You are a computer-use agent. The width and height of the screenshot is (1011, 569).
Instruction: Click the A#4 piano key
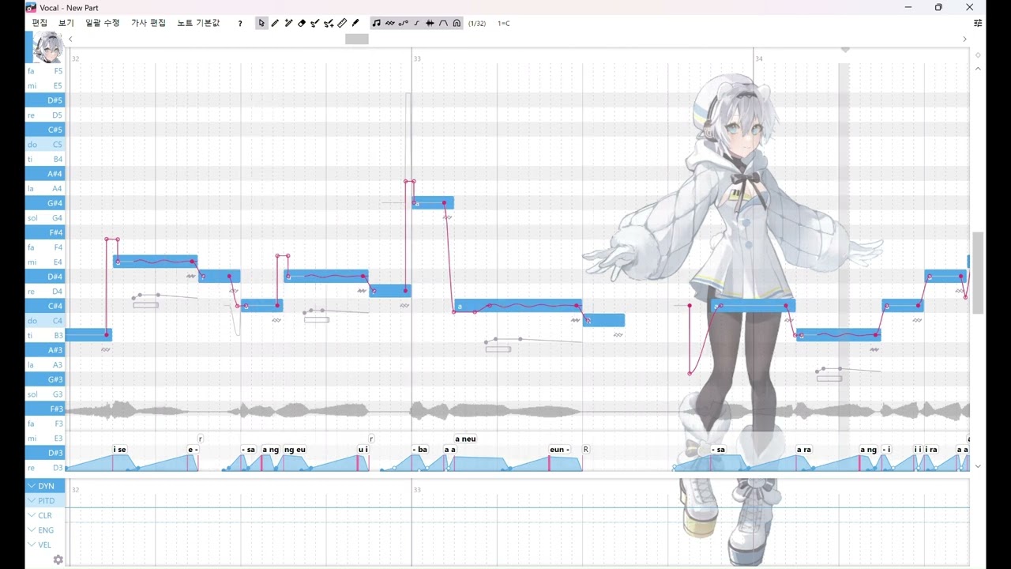[45, 174]
